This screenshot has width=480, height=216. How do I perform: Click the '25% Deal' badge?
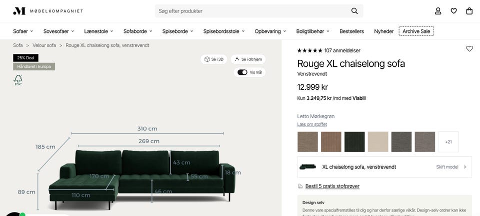click(25, 58)
